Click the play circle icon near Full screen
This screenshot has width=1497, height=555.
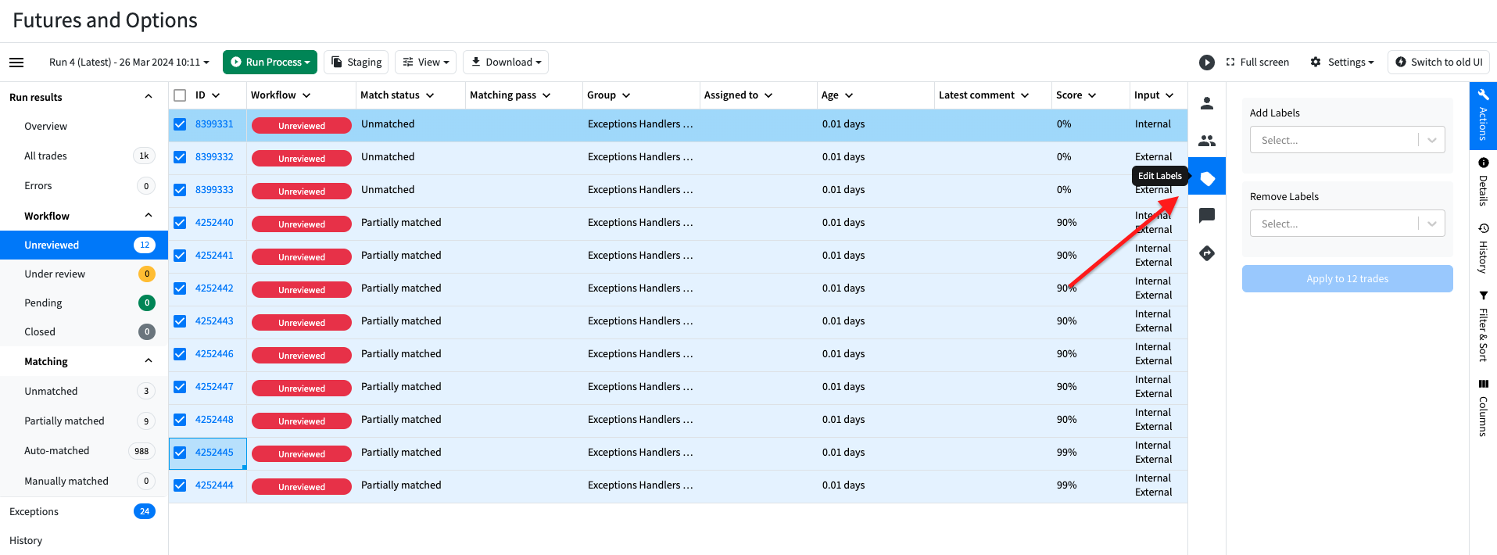pyautogui.click(x=1207, y=63)
